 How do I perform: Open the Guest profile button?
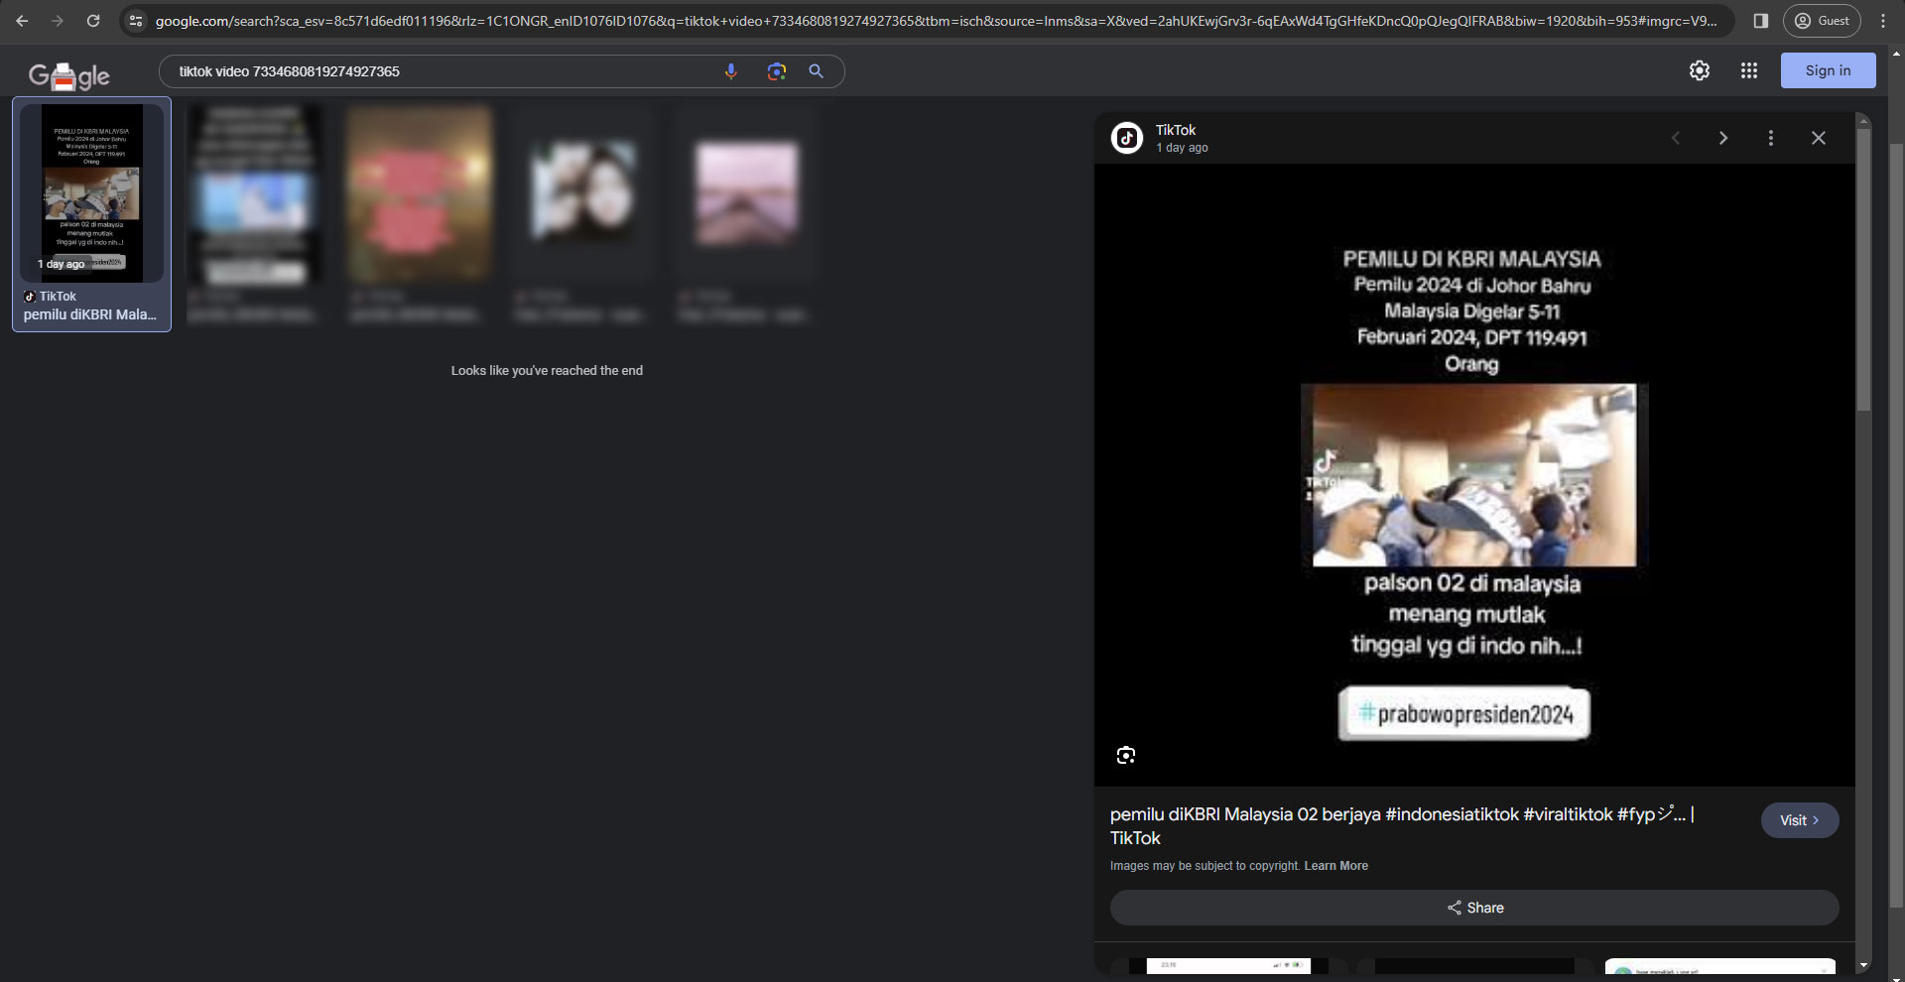tap(1822, 21)
